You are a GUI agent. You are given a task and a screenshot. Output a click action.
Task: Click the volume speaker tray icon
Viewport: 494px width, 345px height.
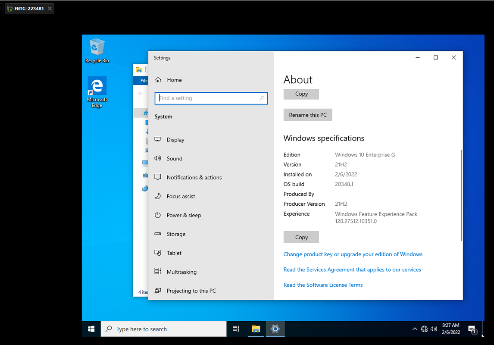(x=434, y=329)
